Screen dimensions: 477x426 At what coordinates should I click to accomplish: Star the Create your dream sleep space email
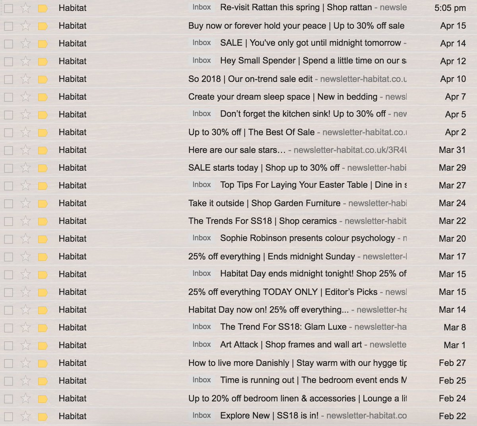pyautogui.click(x=25, y=97)
